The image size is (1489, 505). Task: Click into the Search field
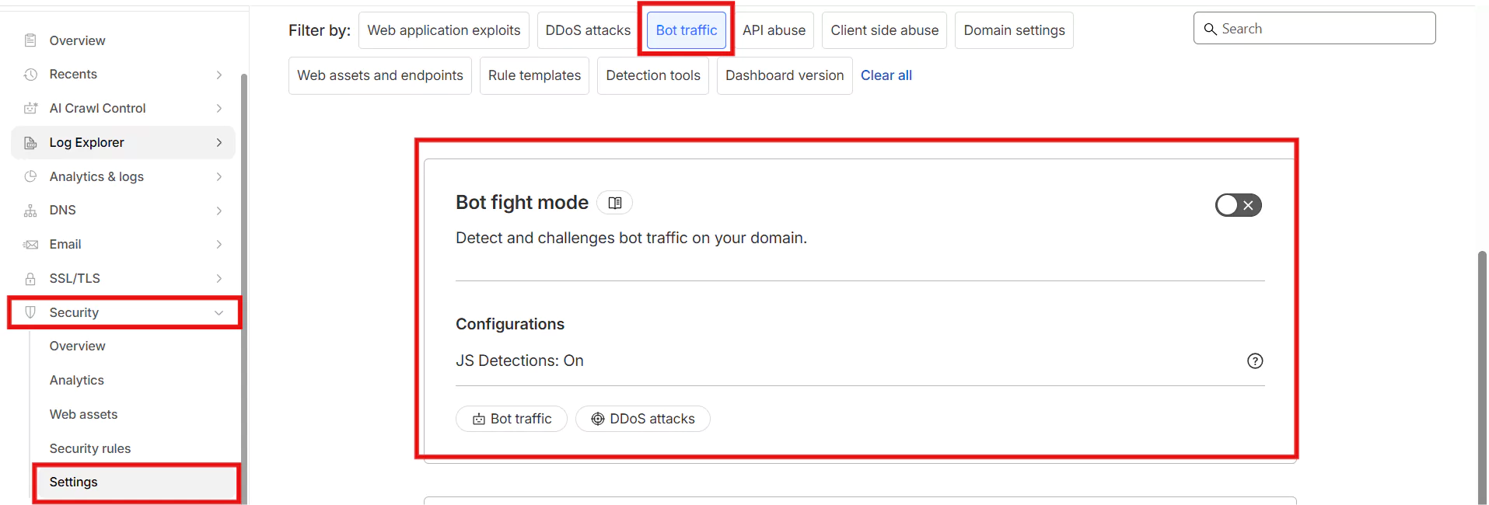1322,29
